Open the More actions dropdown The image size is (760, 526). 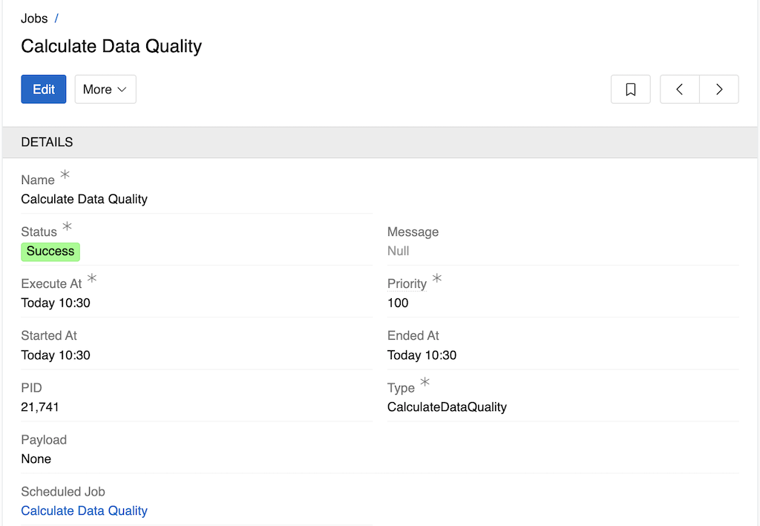pyautogui.click(x=105, y=89)
